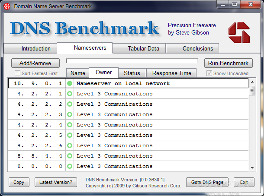Click the green ring status icon for 4.2.2.3
The image size is (264, 196).
click(70, 114)
